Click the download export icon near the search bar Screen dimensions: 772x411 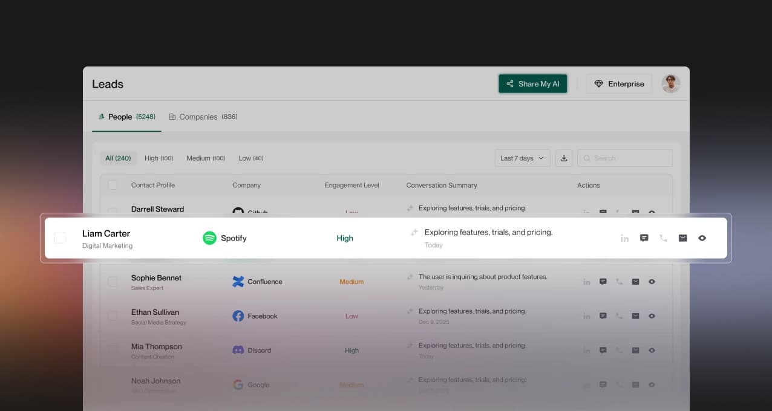[x=563, y=158]
